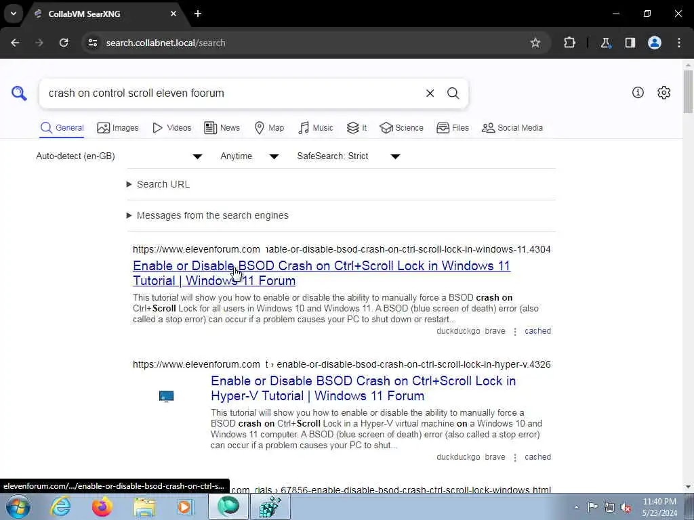694x520 pixels.
Task: Switch to the Music category tab
Action: [x=316, y=128]
